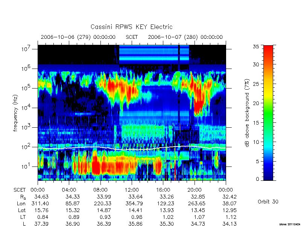
Task: Click the "Lat" ephemeris row label
Action: point(22,210)
